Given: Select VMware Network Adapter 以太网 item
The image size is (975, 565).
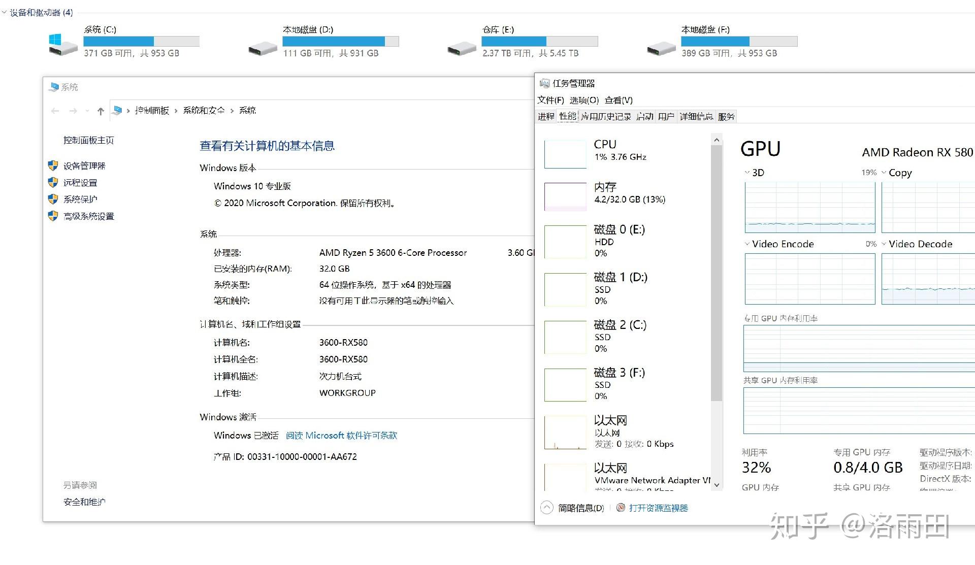Looking at the screenshot, I should pyautogui.click(x=626, y=476).
